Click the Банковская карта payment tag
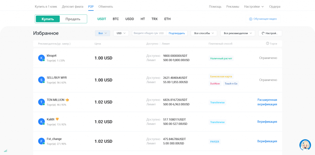The image size is (315, 155). 221,76
